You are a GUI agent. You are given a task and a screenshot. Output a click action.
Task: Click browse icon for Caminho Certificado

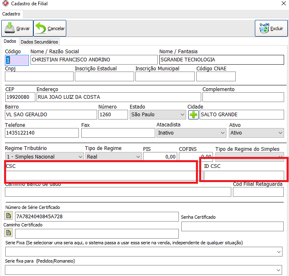(x=8, y=233)
